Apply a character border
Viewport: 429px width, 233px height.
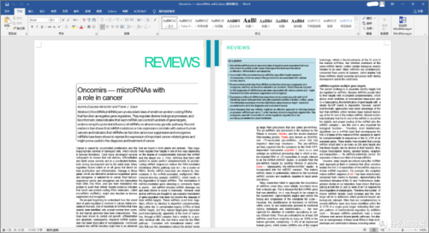pyautogui.click(x=94, y=20)
